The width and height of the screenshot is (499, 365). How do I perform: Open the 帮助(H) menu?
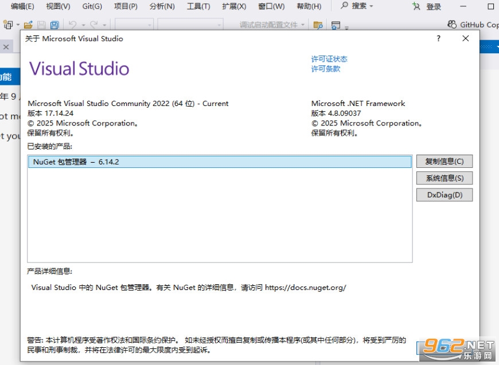(x=309, y=6)
